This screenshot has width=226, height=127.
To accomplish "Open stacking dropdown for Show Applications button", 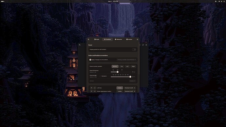I will (130, 91).
